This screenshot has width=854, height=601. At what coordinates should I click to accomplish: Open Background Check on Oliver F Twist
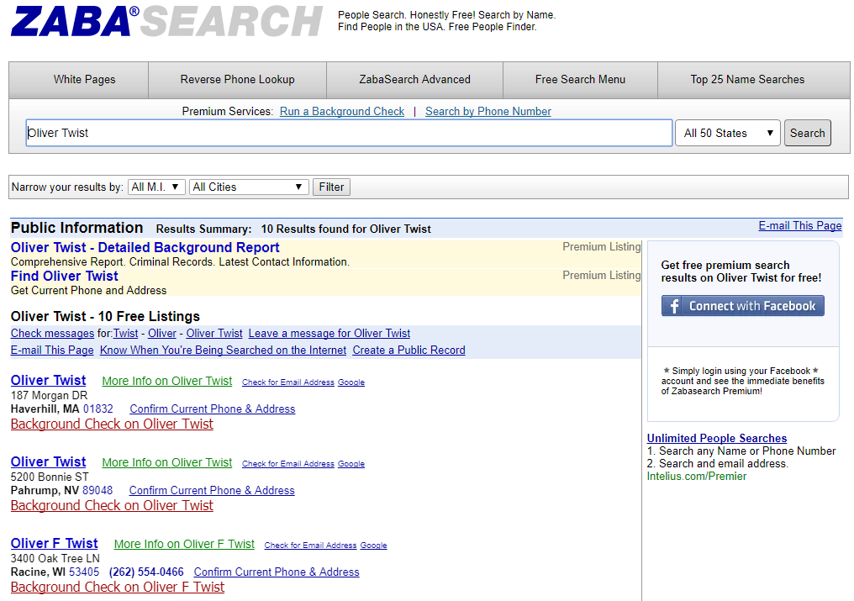(x=117, y=587)
